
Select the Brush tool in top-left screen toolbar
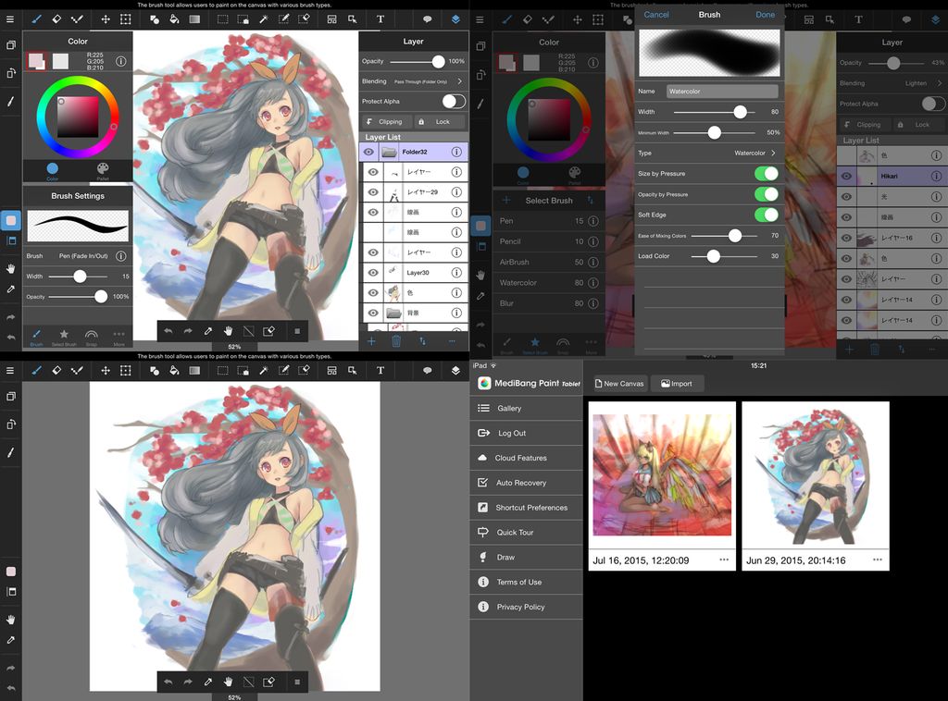36,19
